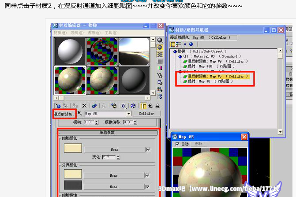Click the sample slots horizontal scroll-right arrow
The image size is (296, 197).
coord(148,98)
